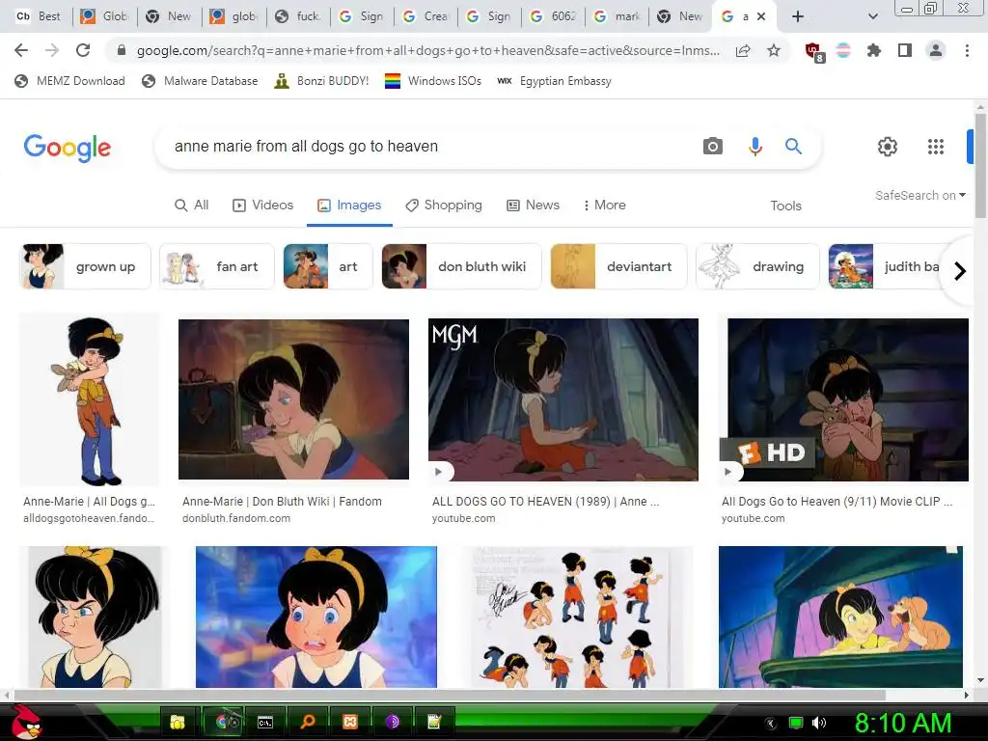Start voice search with the microphone icon
Screen dimensions: 988x741
pyautogui.click(x=755, y=147)
